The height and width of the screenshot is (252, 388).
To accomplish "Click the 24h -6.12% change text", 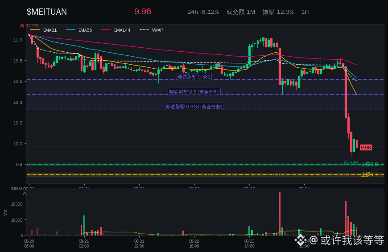I will point(203,12).
